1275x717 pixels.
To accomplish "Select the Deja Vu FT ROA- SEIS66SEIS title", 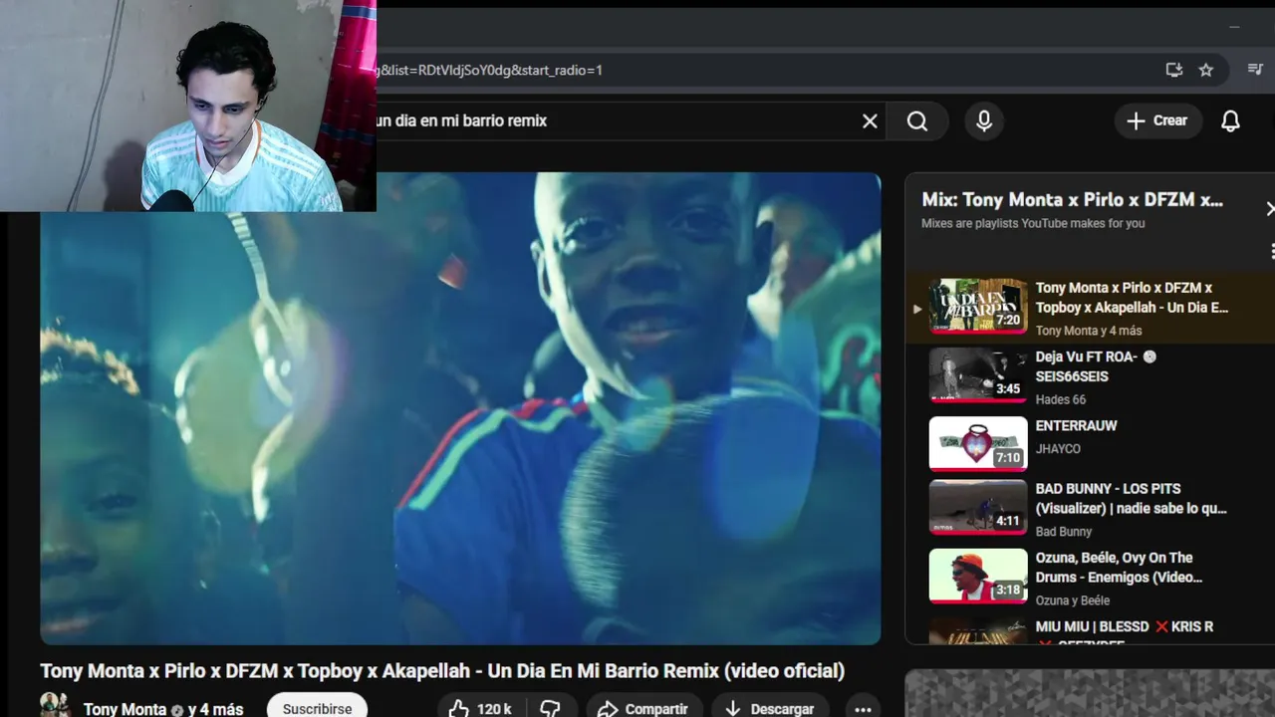I will (1096, 366).
